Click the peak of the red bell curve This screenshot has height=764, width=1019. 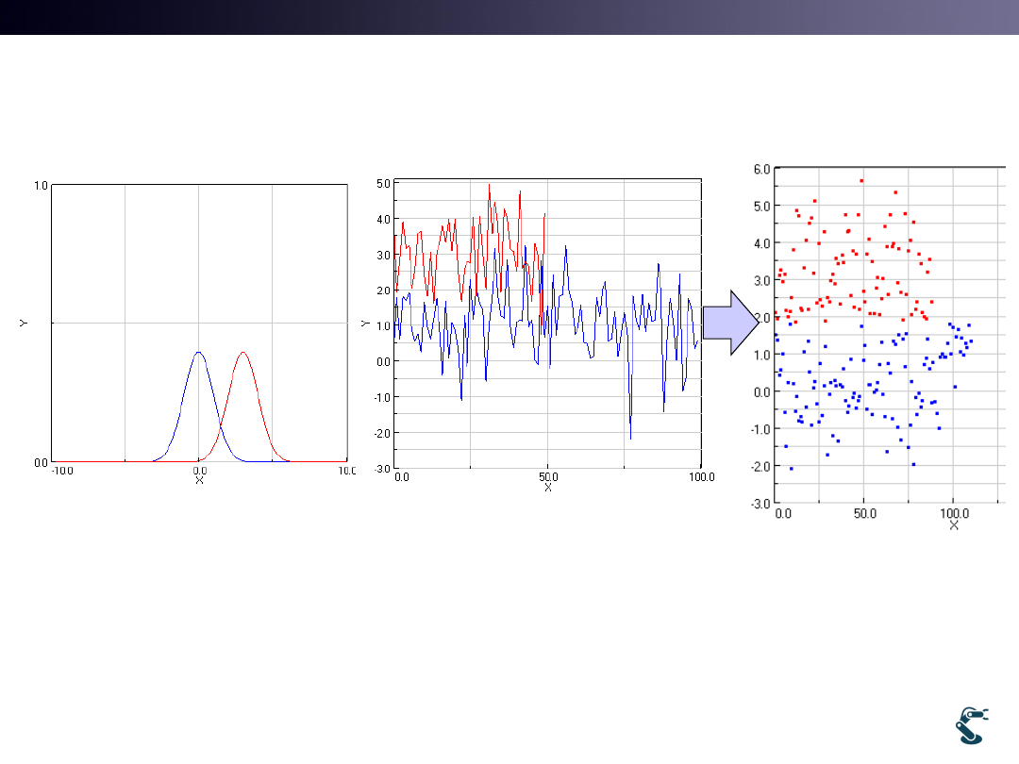[x=243, y=353]
